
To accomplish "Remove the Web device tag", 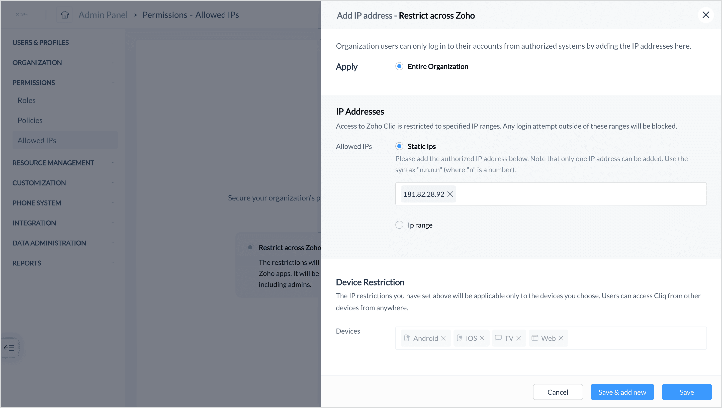I will click(x=561, y=338).
